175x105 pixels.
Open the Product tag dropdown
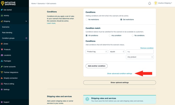97,52
